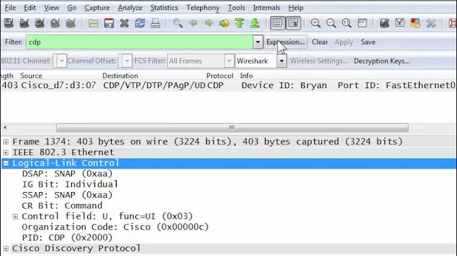Open preferences tools icon
This screenshot has width=457, height=256.
pos(431,23)
